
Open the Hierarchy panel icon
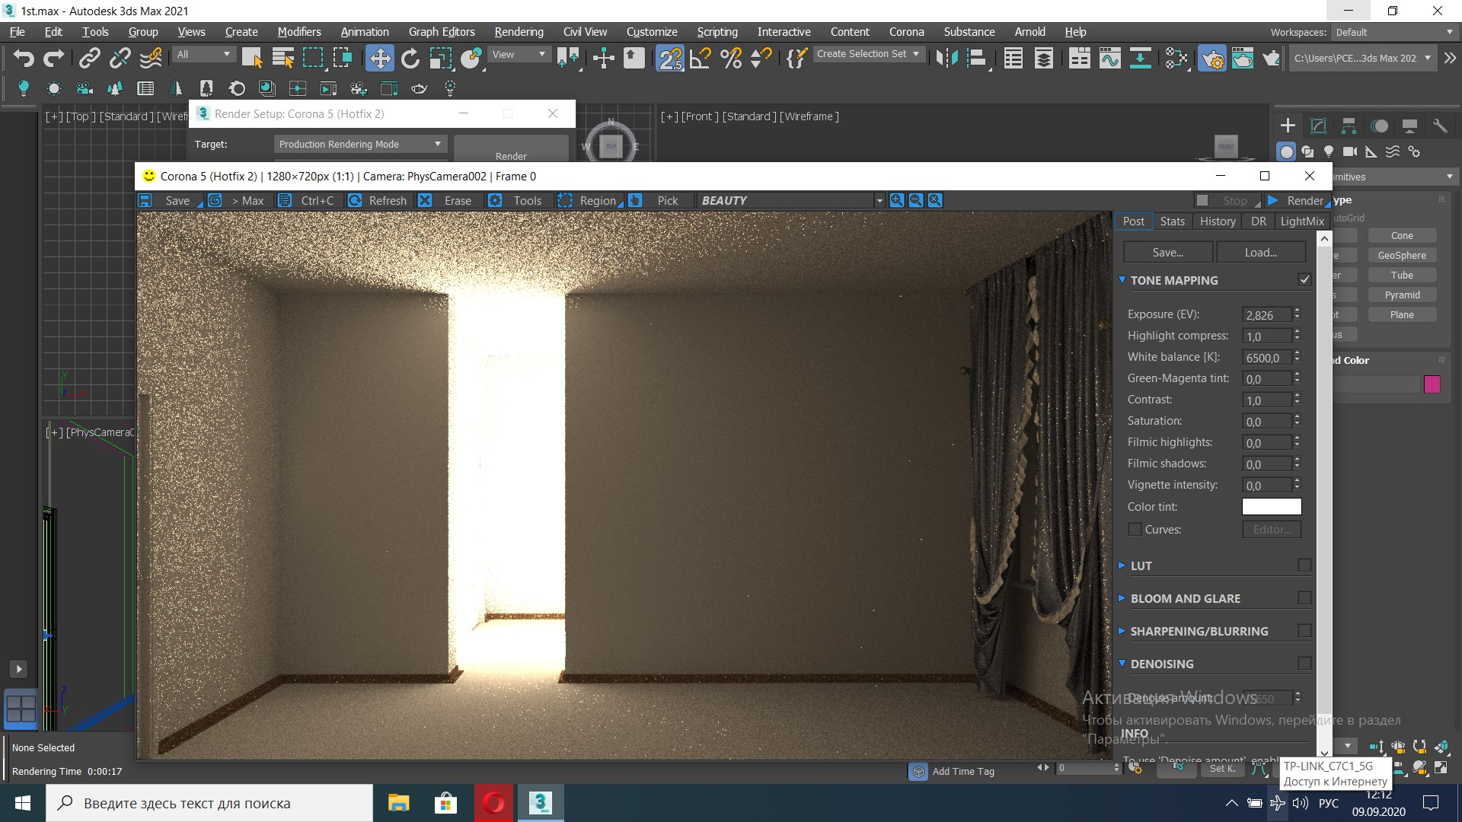(1349, 126)
